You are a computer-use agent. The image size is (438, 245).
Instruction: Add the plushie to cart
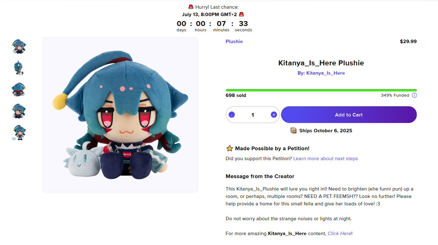tap(349, 115)
